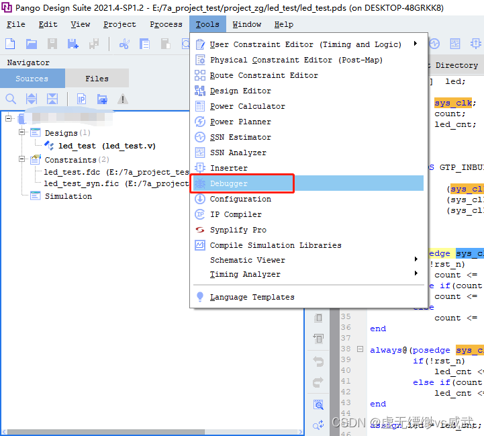Image resolution: width=484 pixels, height=436 pixels.
Task: Click the New File toolbar icon
Action: [x=10, y=44]
